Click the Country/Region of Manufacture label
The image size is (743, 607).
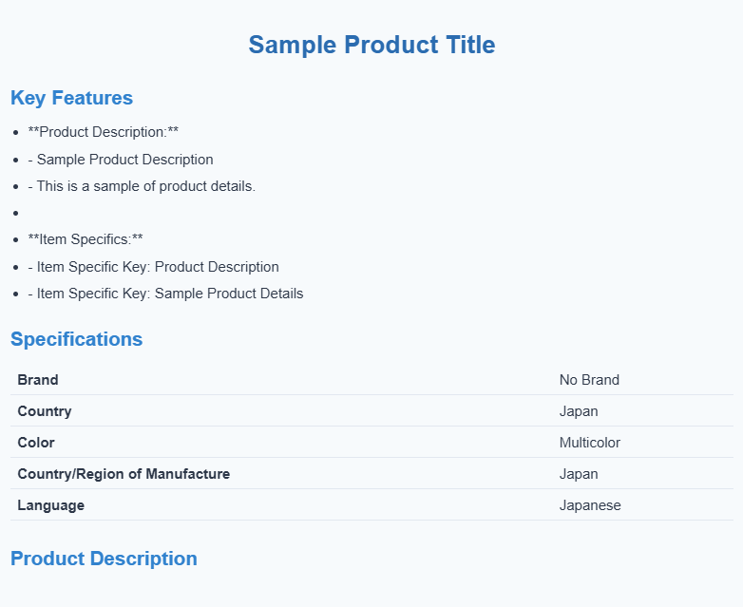[x=124, y=474]
